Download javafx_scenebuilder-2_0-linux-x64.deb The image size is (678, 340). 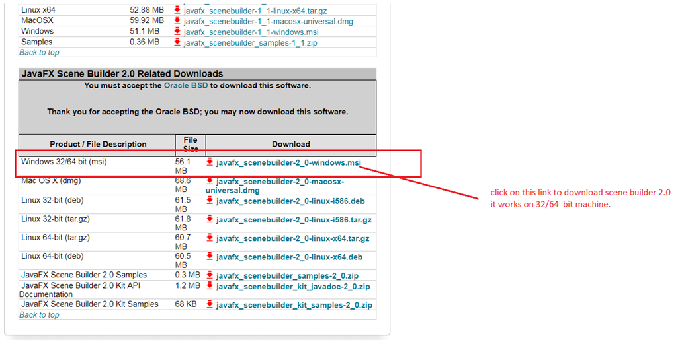289,257
